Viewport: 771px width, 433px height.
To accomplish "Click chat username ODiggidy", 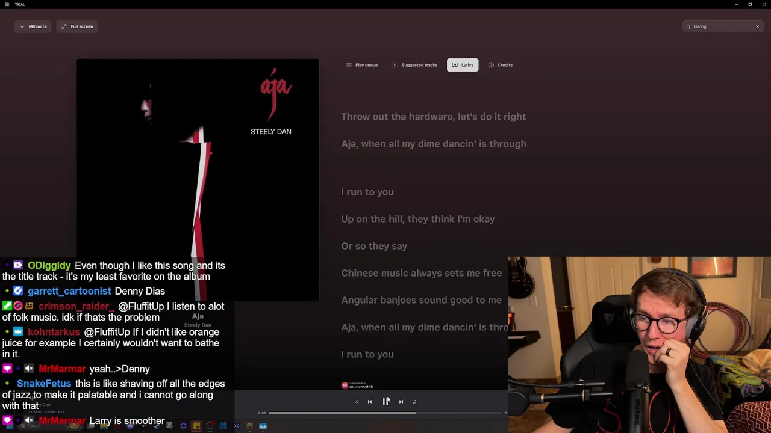I will [49, 265].
